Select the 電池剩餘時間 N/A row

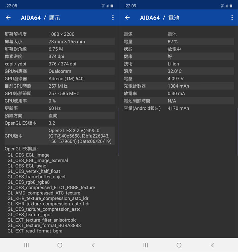[x=178, y=101]
